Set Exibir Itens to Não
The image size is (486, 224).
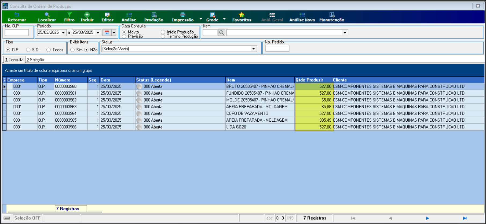(x=86, y=50)
